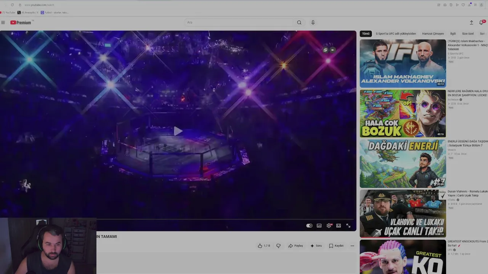Click in the Ara search field
Screen dimensions: 488x274
239,22
